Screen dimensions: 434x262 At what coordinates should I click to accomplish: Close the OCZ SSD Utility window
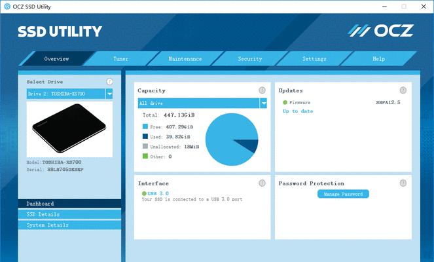click(424, 7)
